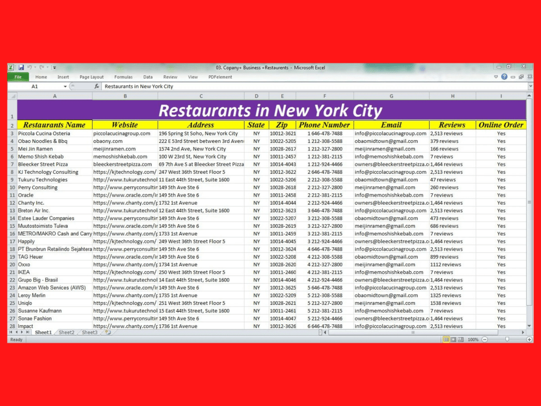This screenshot has width=541, height=406.
Task: Select Normal view button in status bar
Action: tap(446, 340)
